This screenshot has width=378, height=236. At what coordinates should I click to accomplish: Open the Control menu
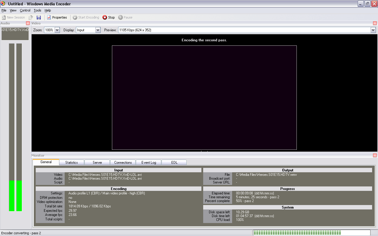[x=25, y=10]
